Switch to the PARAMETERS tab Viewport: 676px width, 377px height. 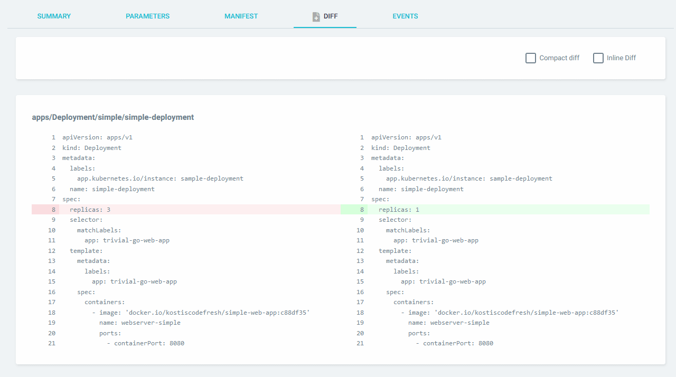pos(147,16)
